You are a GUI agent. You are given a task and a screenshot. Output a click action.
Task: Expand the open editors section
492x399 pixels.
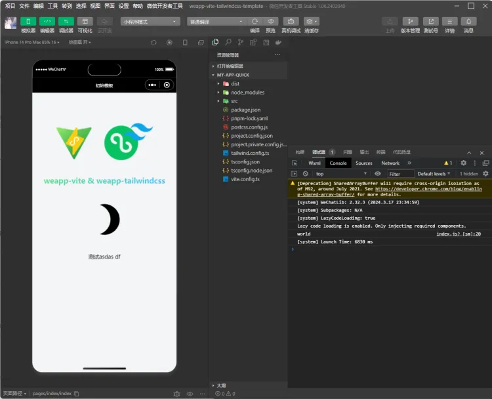point(249,66)
